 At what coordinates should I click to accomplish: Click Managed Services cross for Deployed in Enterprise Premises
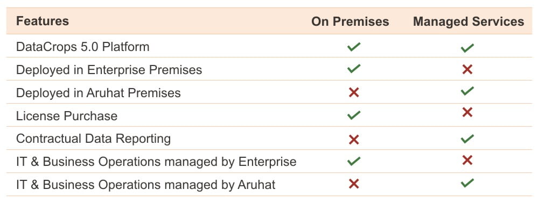coord(467,70)
